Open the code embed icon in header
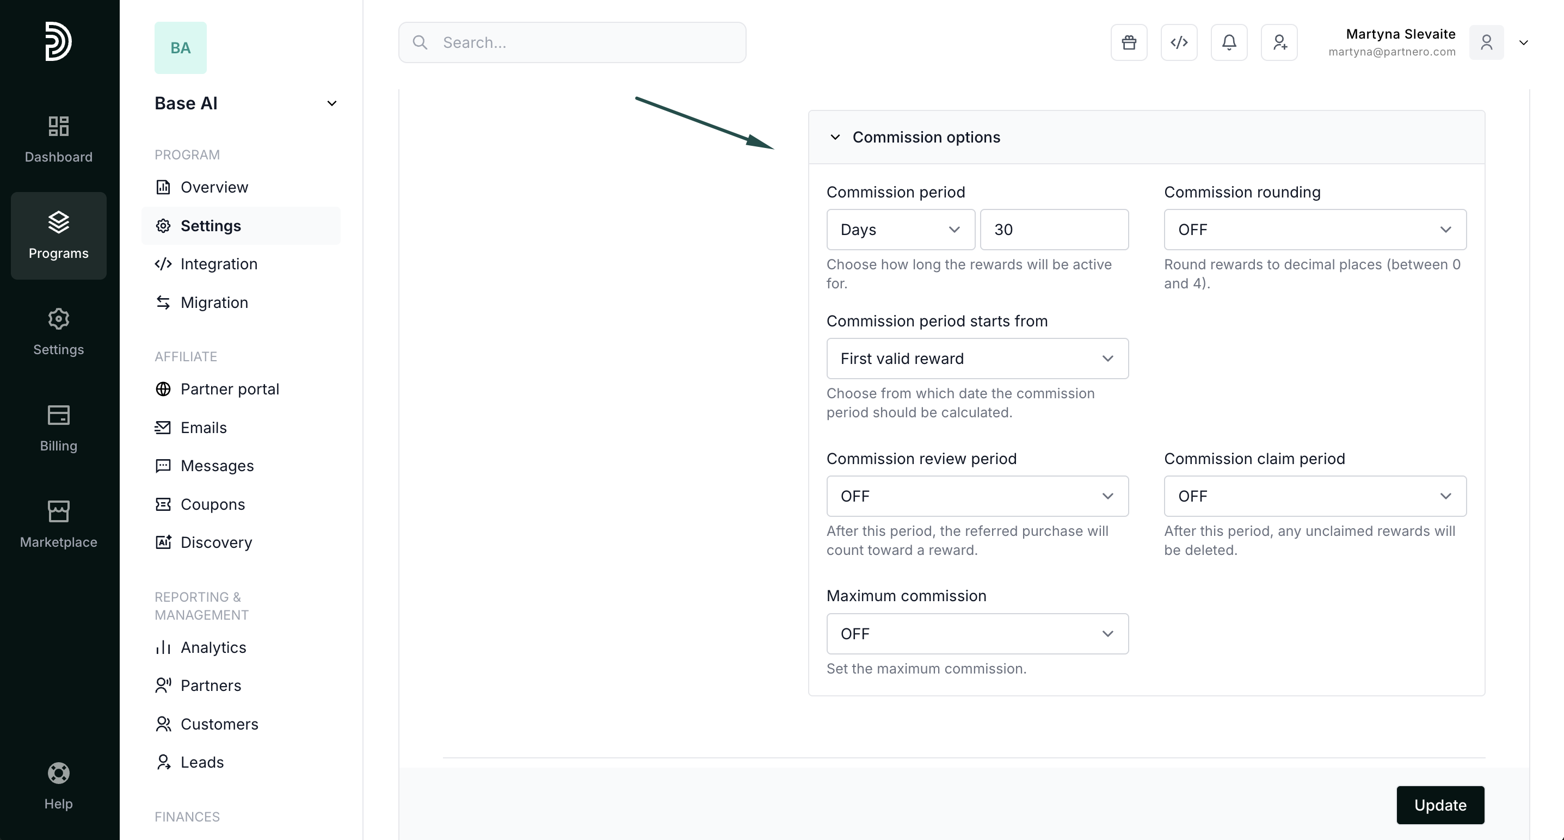 pos(1179,42)
